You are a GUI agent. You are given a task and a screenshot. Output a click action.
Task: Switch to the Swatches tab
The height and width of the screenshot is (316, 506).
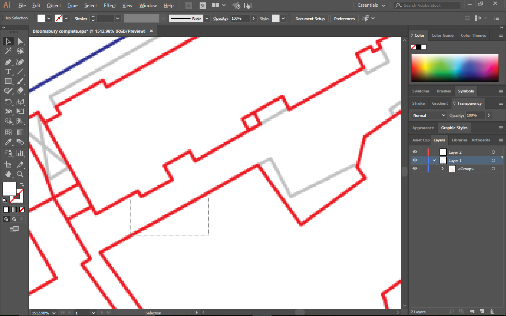pos(421,91)
